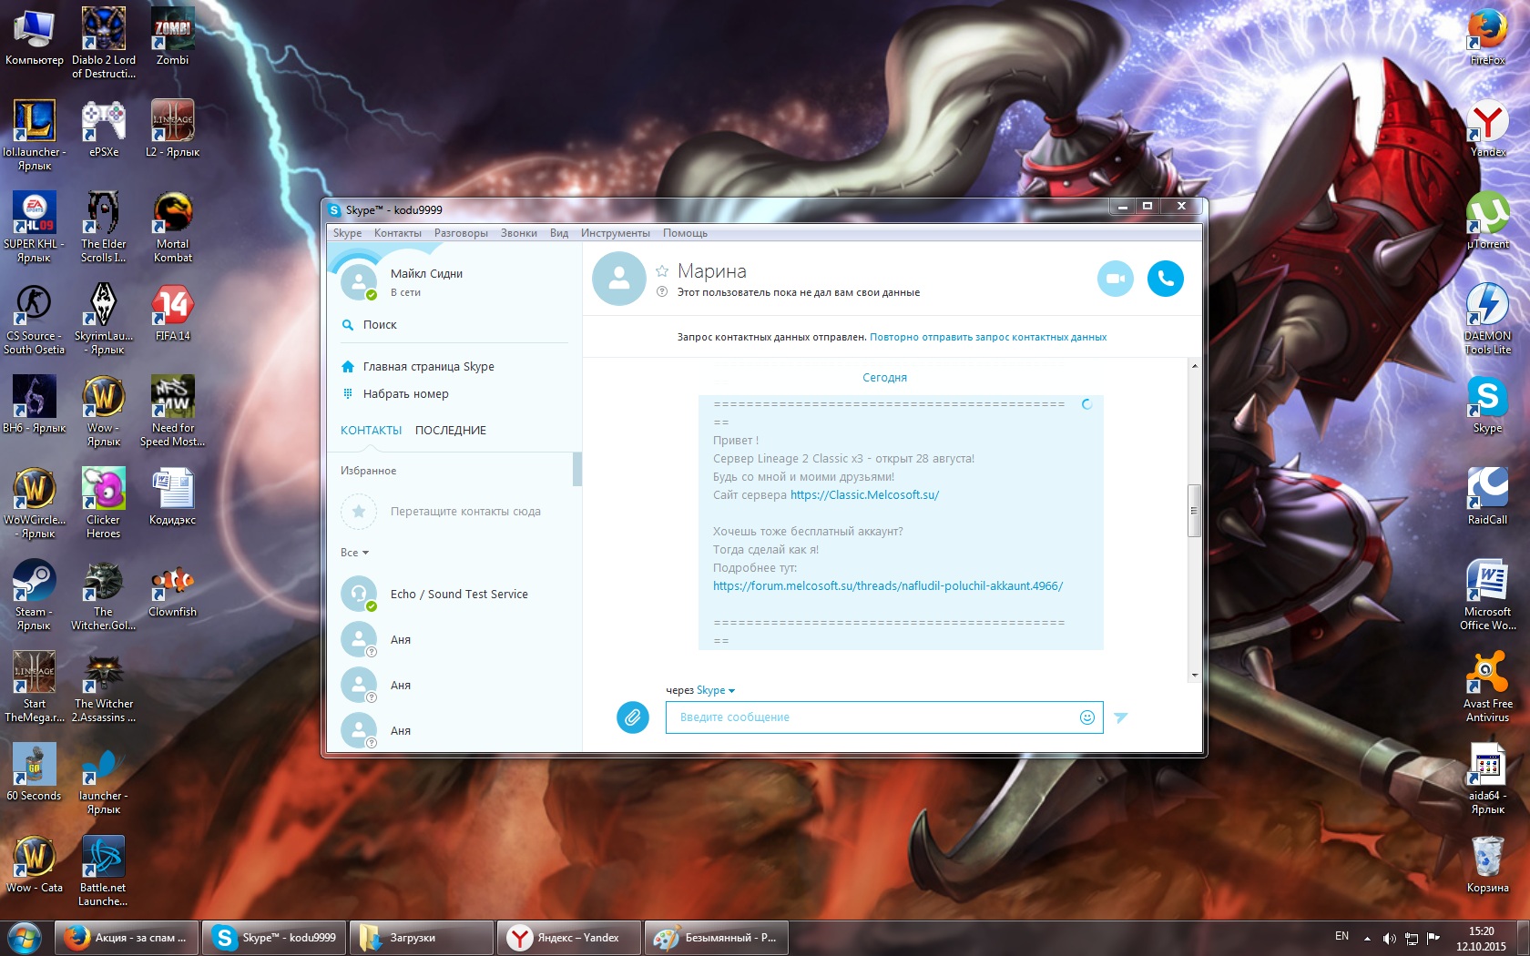
Task: Click the chat scrollbar thumb
Action: pos(1194,511)
